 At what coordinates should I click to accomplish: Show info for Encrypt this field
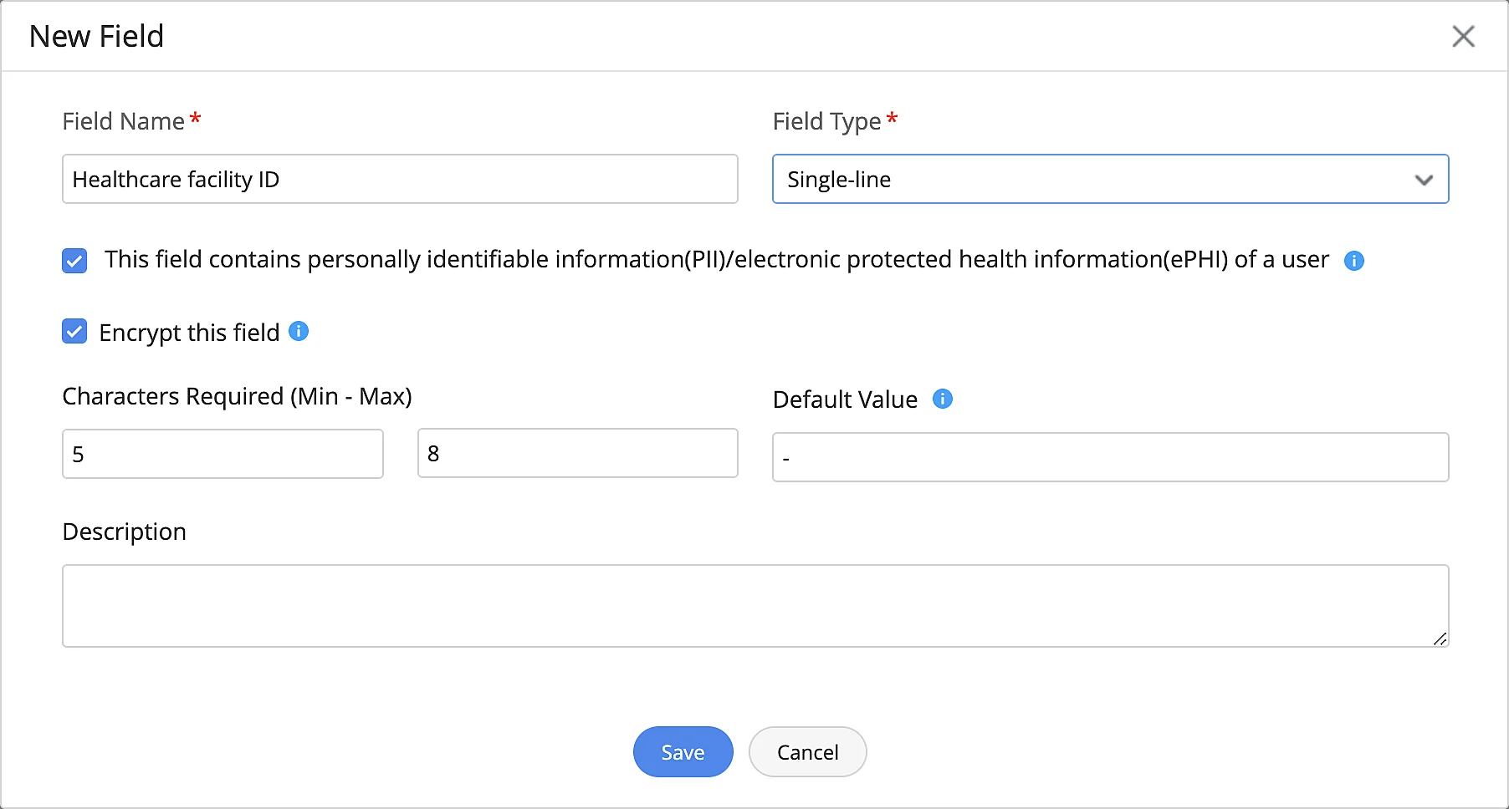tap(299, 332)
